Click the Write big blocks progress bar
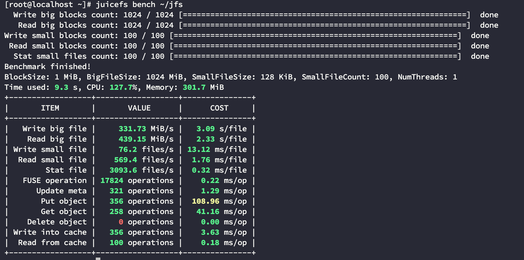 click(x=325, y=15)
